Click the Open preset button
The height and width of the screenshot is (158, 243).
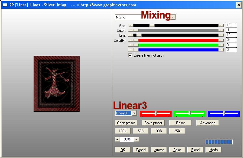pyautogui.click(x=126, y=123)
